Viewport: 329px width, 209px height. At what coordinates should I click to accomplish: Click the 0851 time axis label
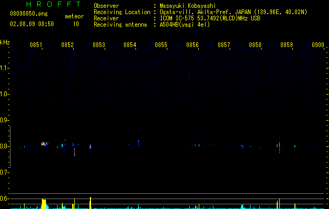[x=36, y=45]
